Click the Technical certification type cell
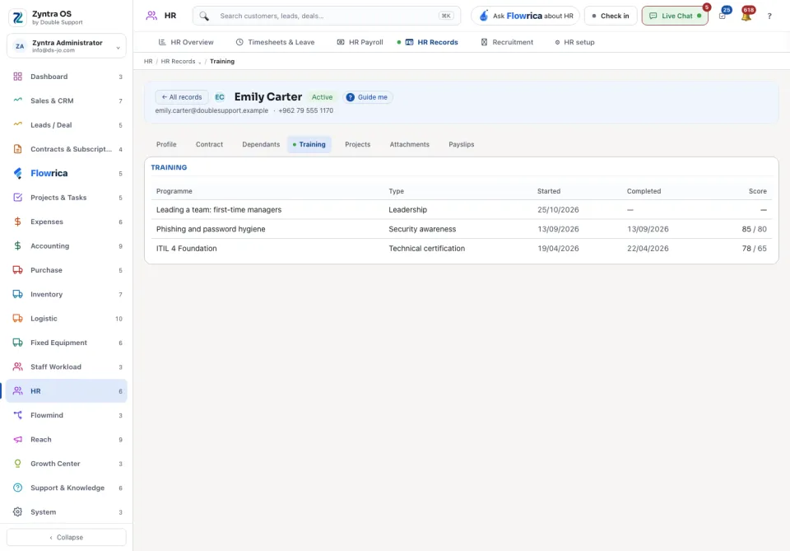790x551 pixels. click(x=427, y=249)
